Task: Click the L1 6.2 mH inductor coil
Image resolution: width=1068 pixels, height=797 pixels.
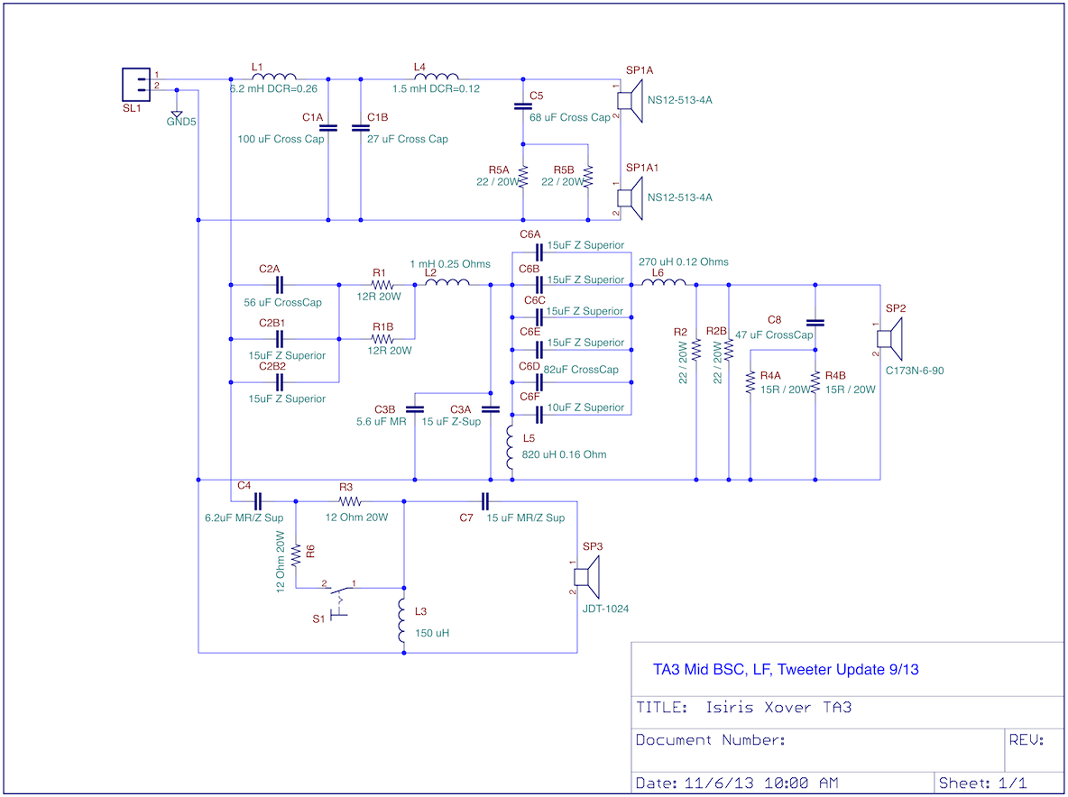Action: point(274,77)
